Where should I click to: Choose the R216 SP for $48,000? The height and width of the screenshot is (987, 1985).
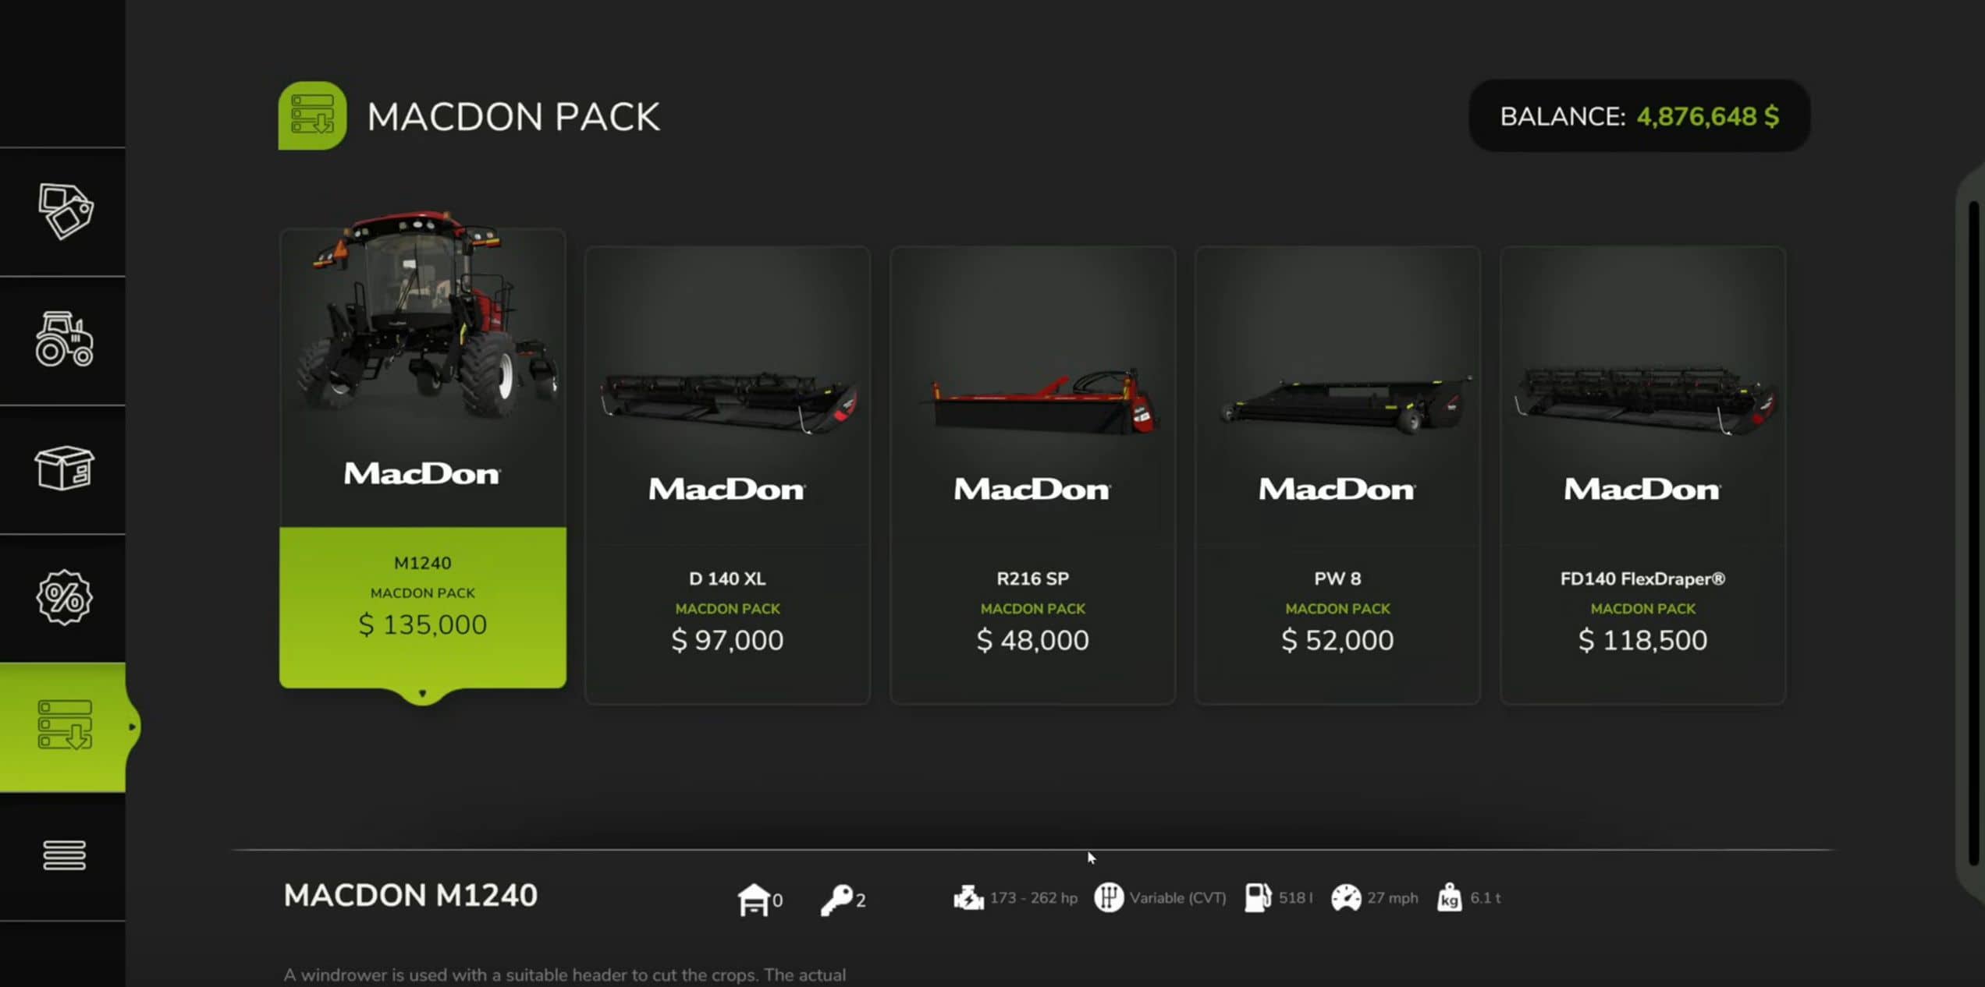pos(1032,476)
